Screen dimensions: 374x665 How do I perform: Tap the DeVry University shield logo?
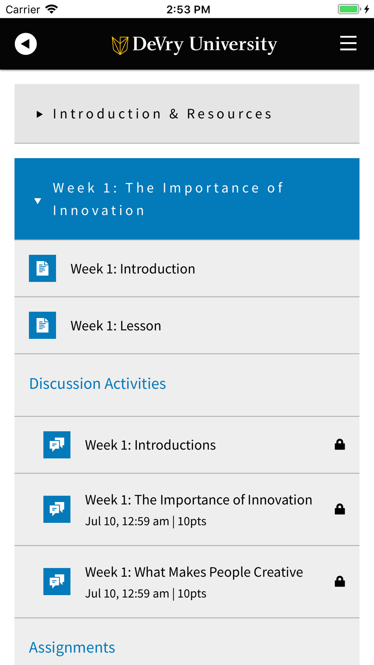click(x=120, y=45)
